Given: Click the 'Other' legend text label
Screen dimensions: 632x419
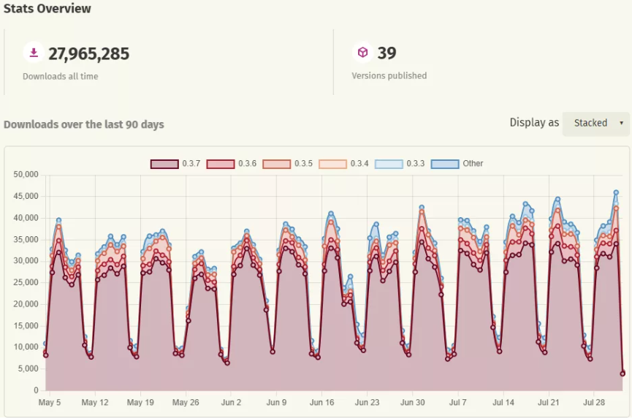Looking at the screenshot, I should [x=473, y=164].
